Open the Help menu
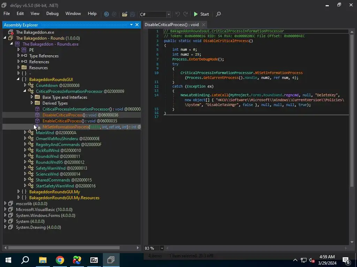This screenshot has width=357, height=267. (92, 14)
